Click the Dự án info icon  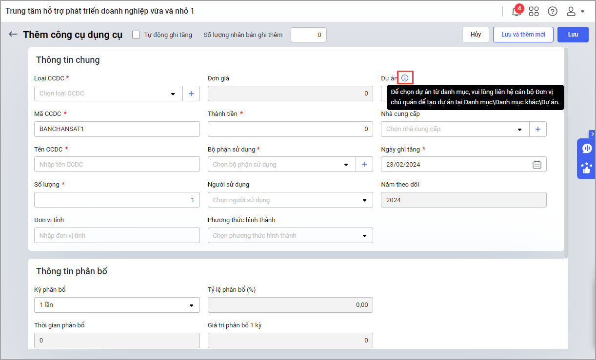pyautogui.click(x=405, y=78)
